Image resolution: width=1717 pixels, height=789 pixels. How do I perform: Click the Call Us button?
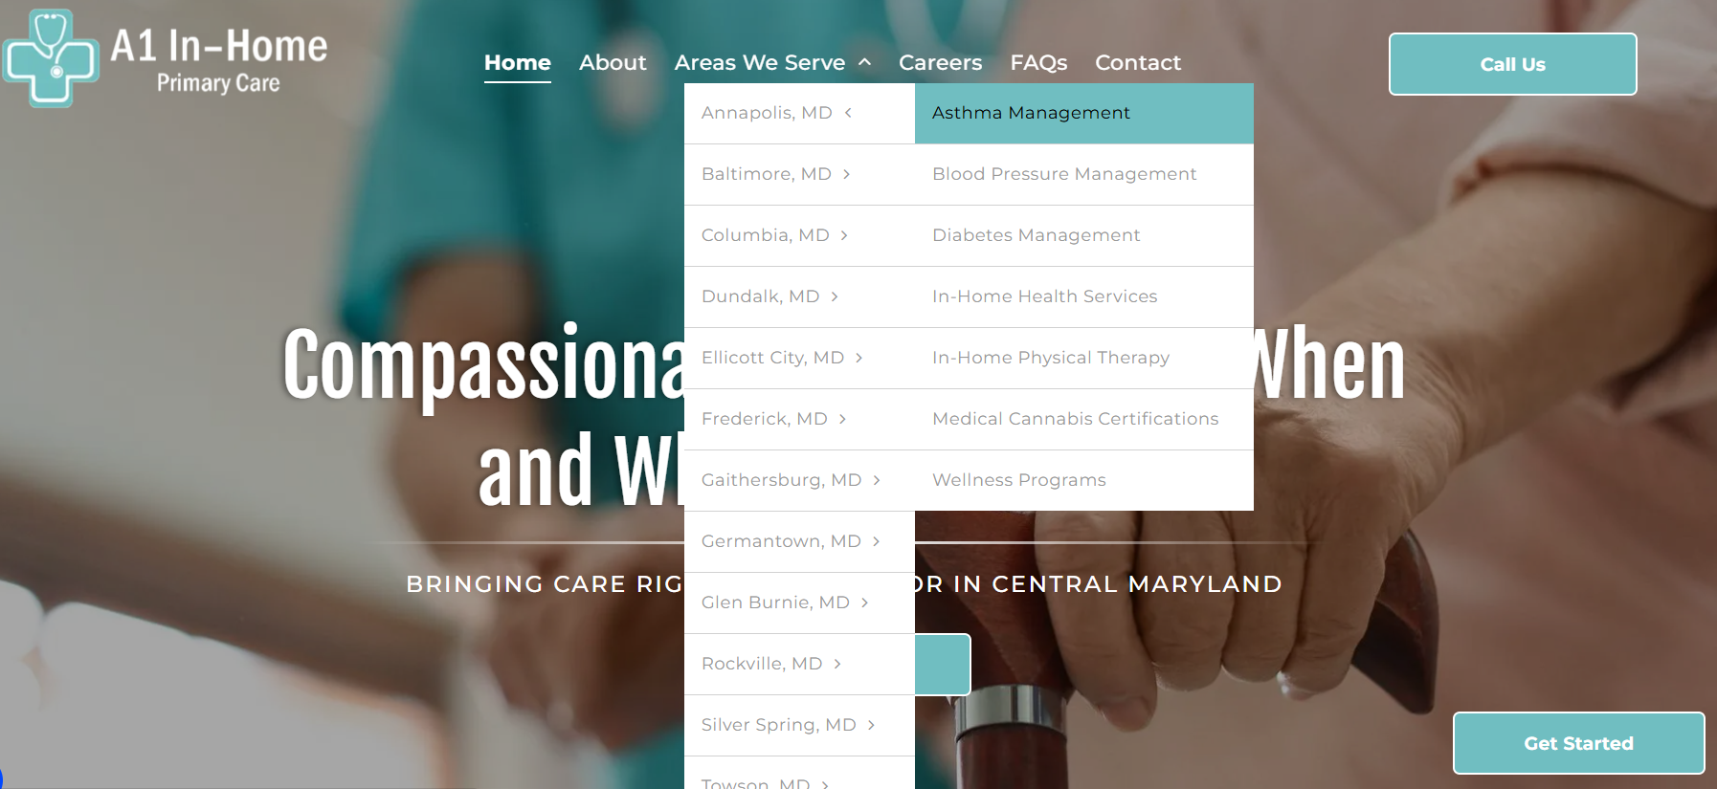pos(1513,64)
